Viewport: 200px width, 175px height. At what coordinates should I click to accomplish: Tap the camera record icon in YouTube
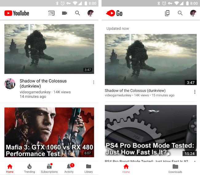click(65, 13)
